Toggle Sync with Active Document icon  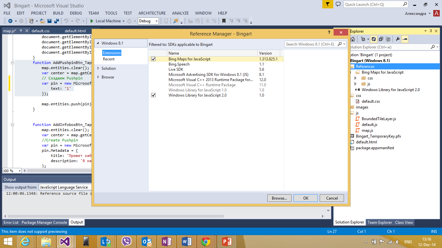[374, 39]
